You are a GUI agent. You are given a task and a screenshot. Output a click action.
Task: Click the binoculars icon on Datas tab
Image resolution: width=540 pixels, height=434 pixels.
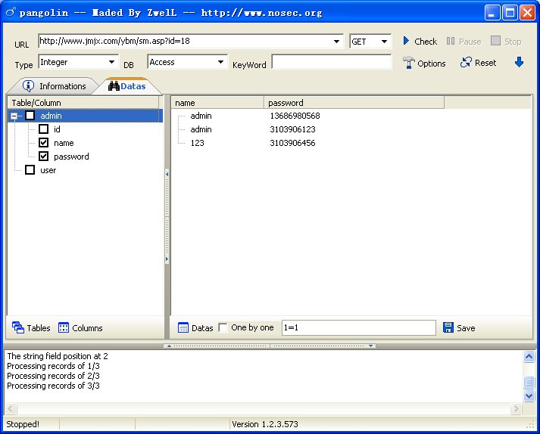coord(114,85)
